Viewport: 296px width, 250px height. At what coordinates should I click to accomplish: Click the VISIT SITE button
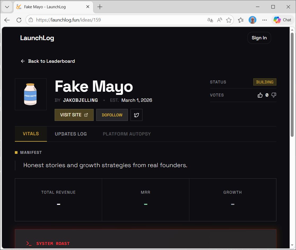point(74,115)
